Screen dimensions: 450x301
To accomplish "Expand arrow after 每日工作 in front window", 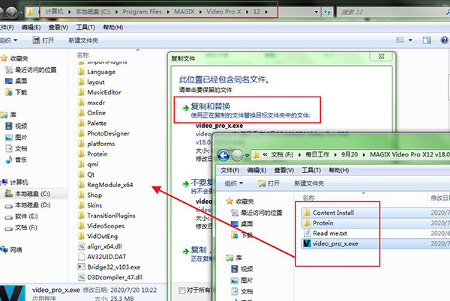I will pos(335,155).
